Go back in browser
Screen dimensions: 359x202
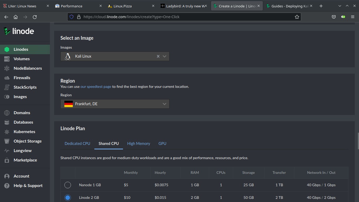[6, 17]
